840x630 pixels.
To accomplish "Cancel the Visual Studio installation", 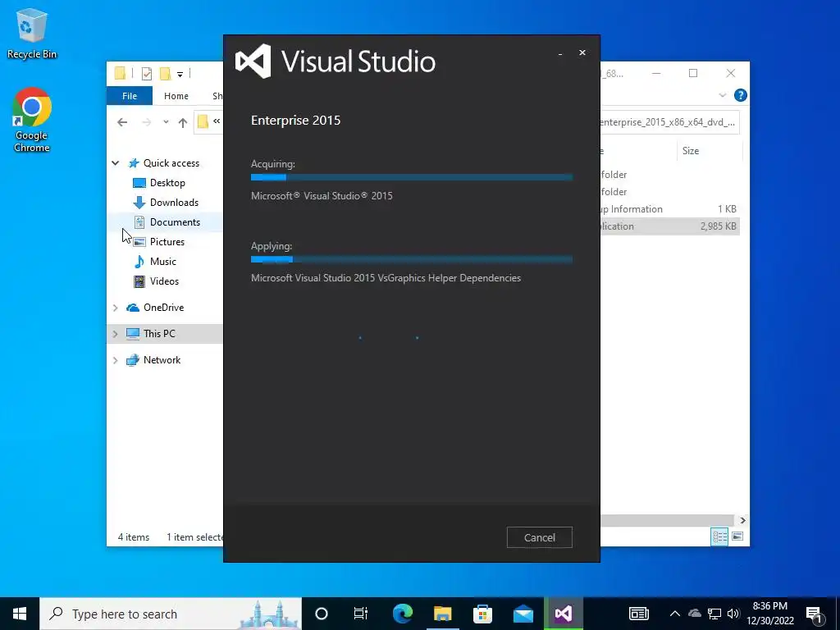I will (540, 537).
